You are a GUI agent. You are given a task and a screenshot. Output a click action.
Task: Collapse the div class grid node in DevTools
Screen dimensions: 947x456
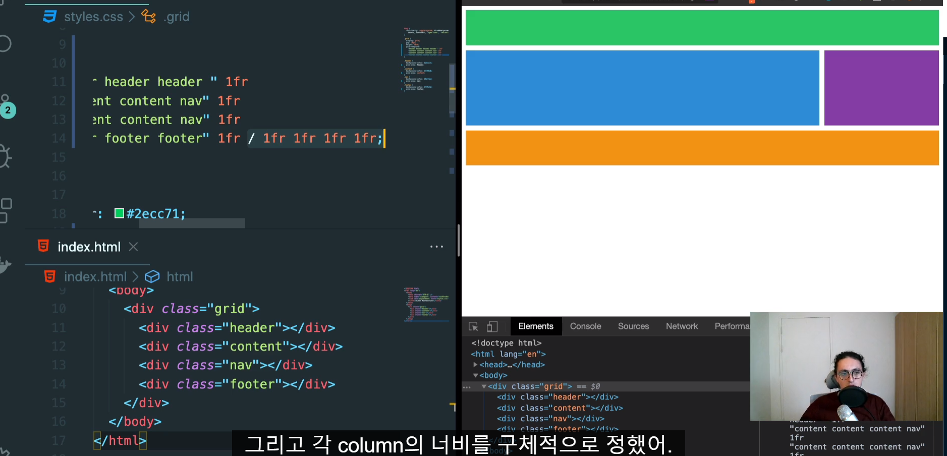click(x=484, y=386)
